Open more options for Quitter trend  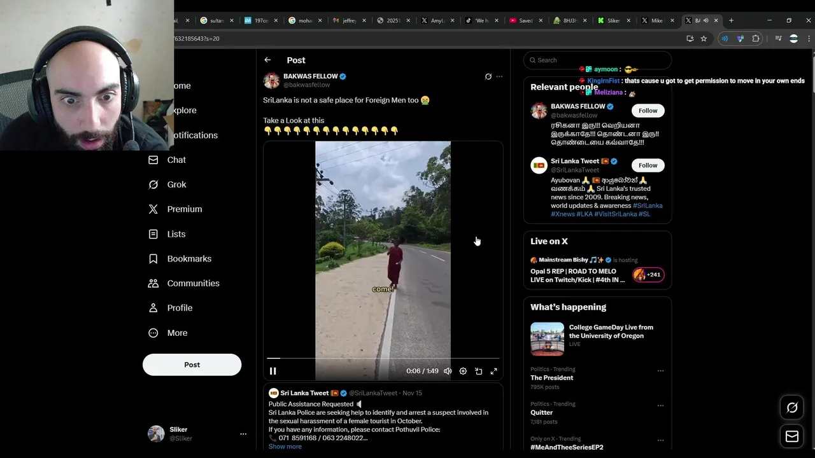pos(660,405)
